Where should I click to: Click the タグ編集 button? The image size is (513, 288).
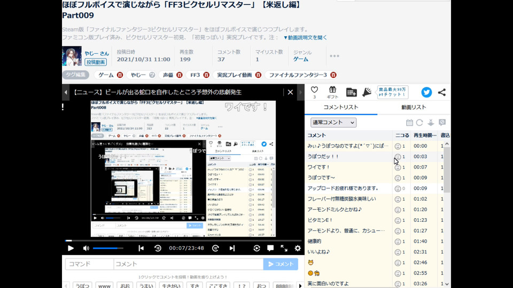75,75
